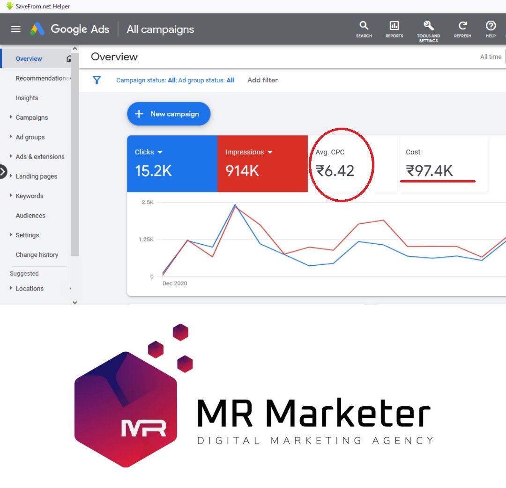Select the Avg. CPC metric card
This screenshot has height=488, width=506.
tap(352, 164)
